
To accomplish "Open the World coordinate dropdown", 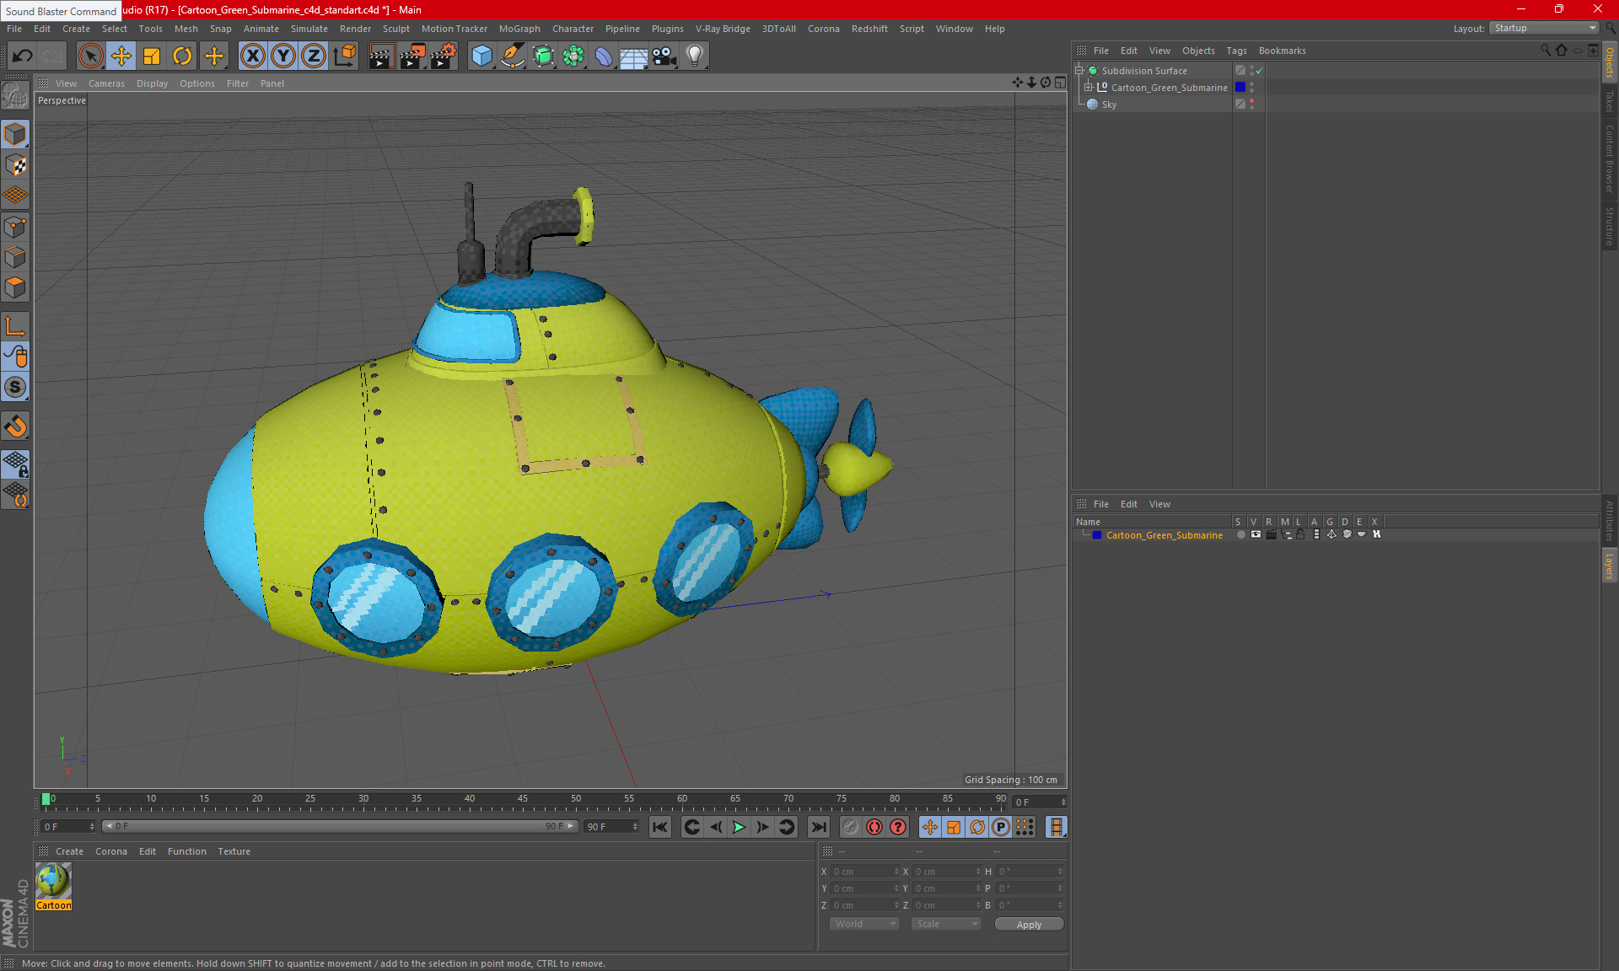I will [865, 925].
